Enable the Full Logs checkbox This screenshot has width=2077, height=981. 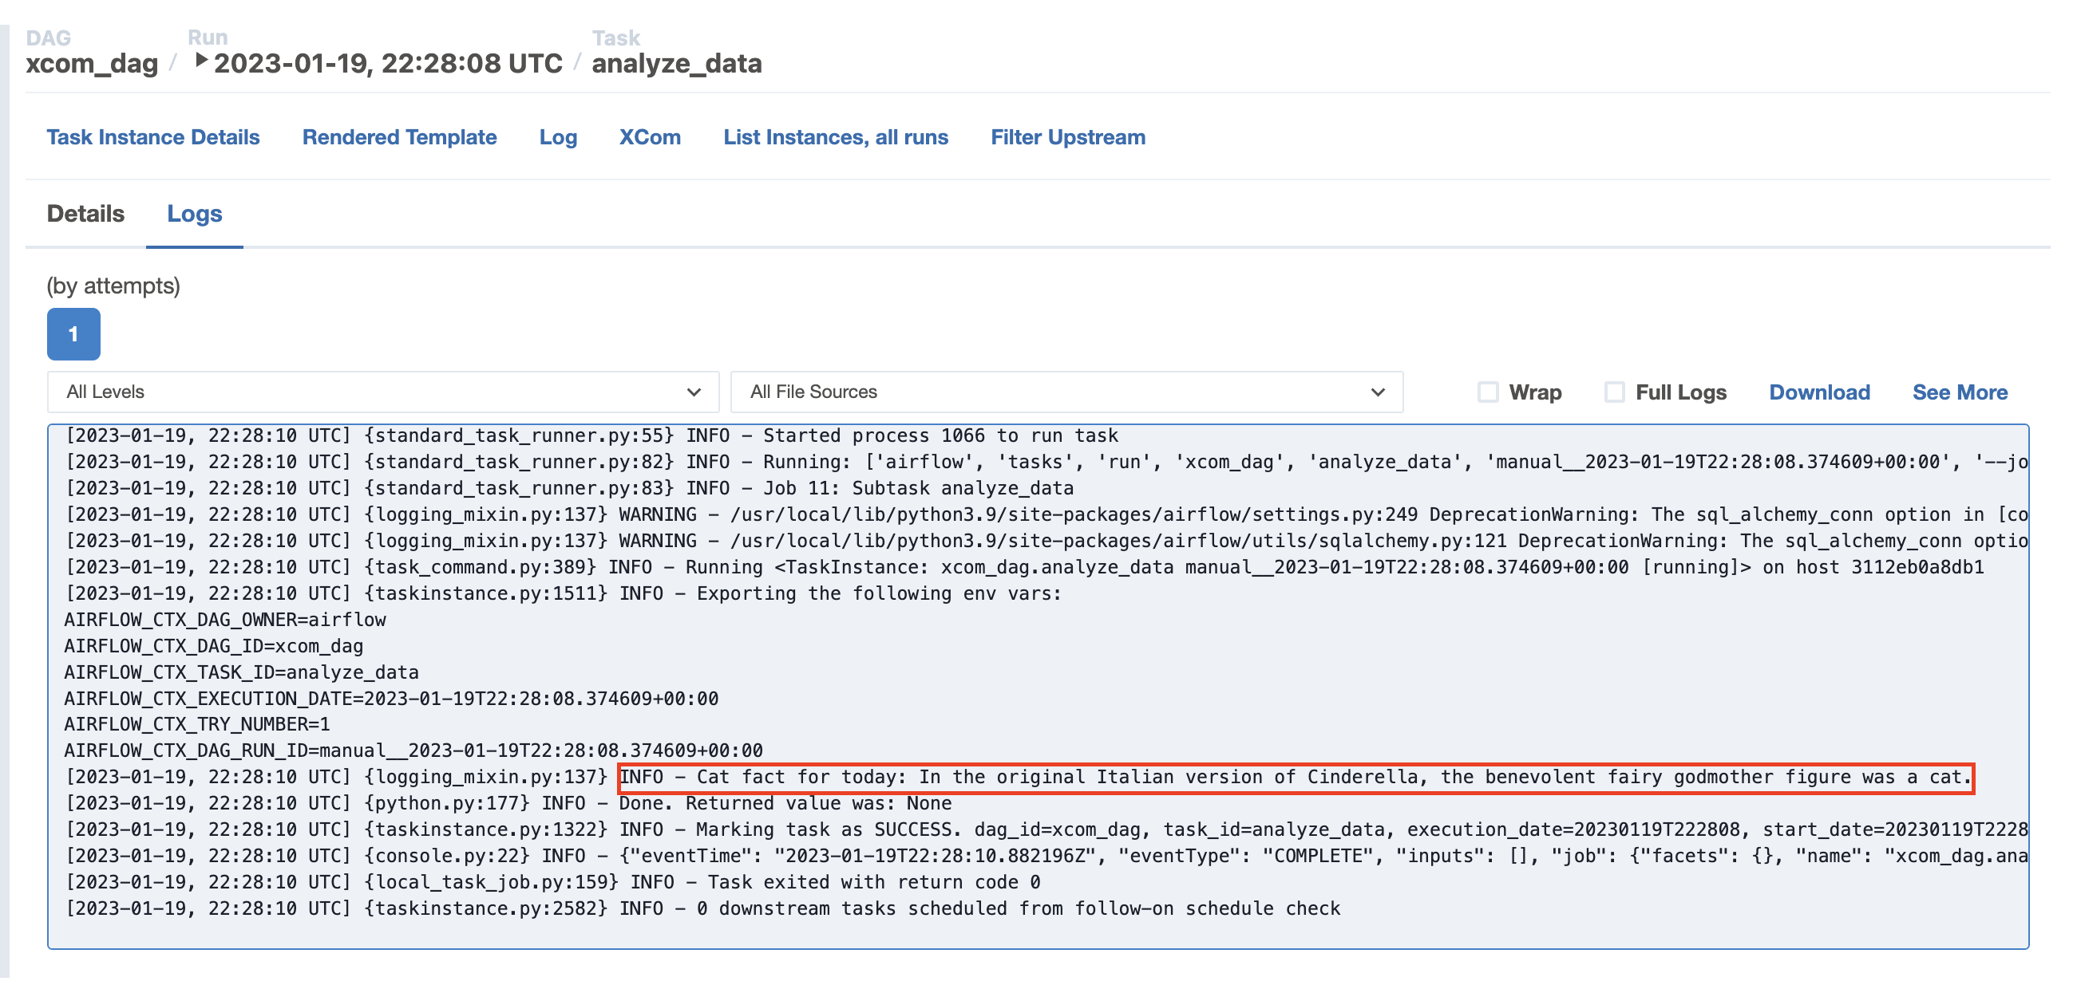click(1614, 392)
